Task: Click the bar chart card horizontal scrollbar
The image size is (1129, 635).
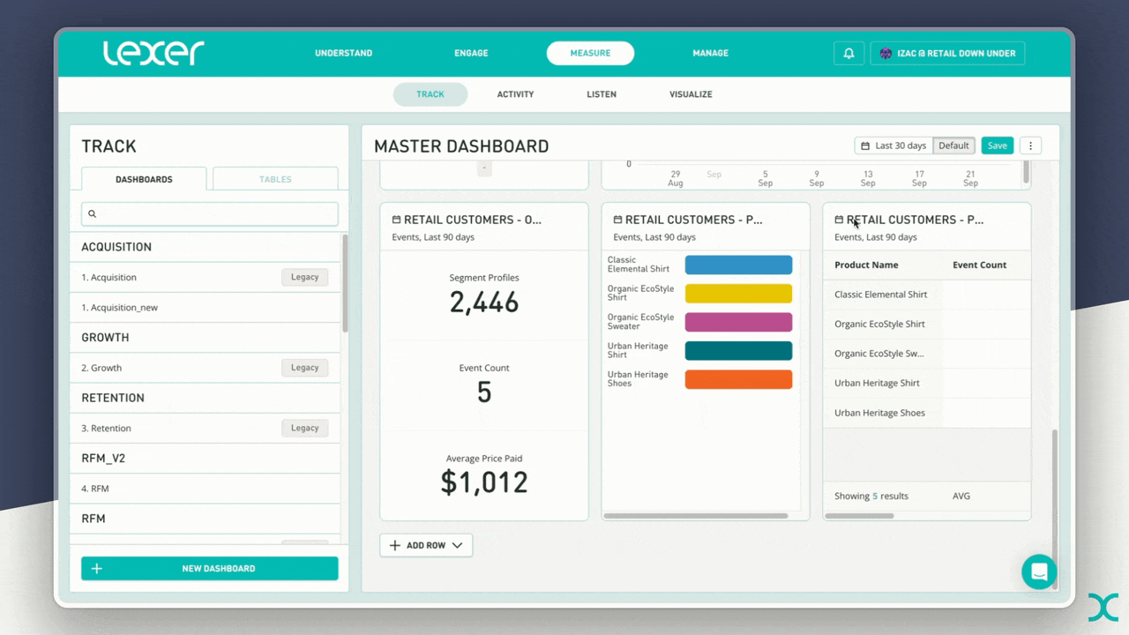Action: coord(696,516)
